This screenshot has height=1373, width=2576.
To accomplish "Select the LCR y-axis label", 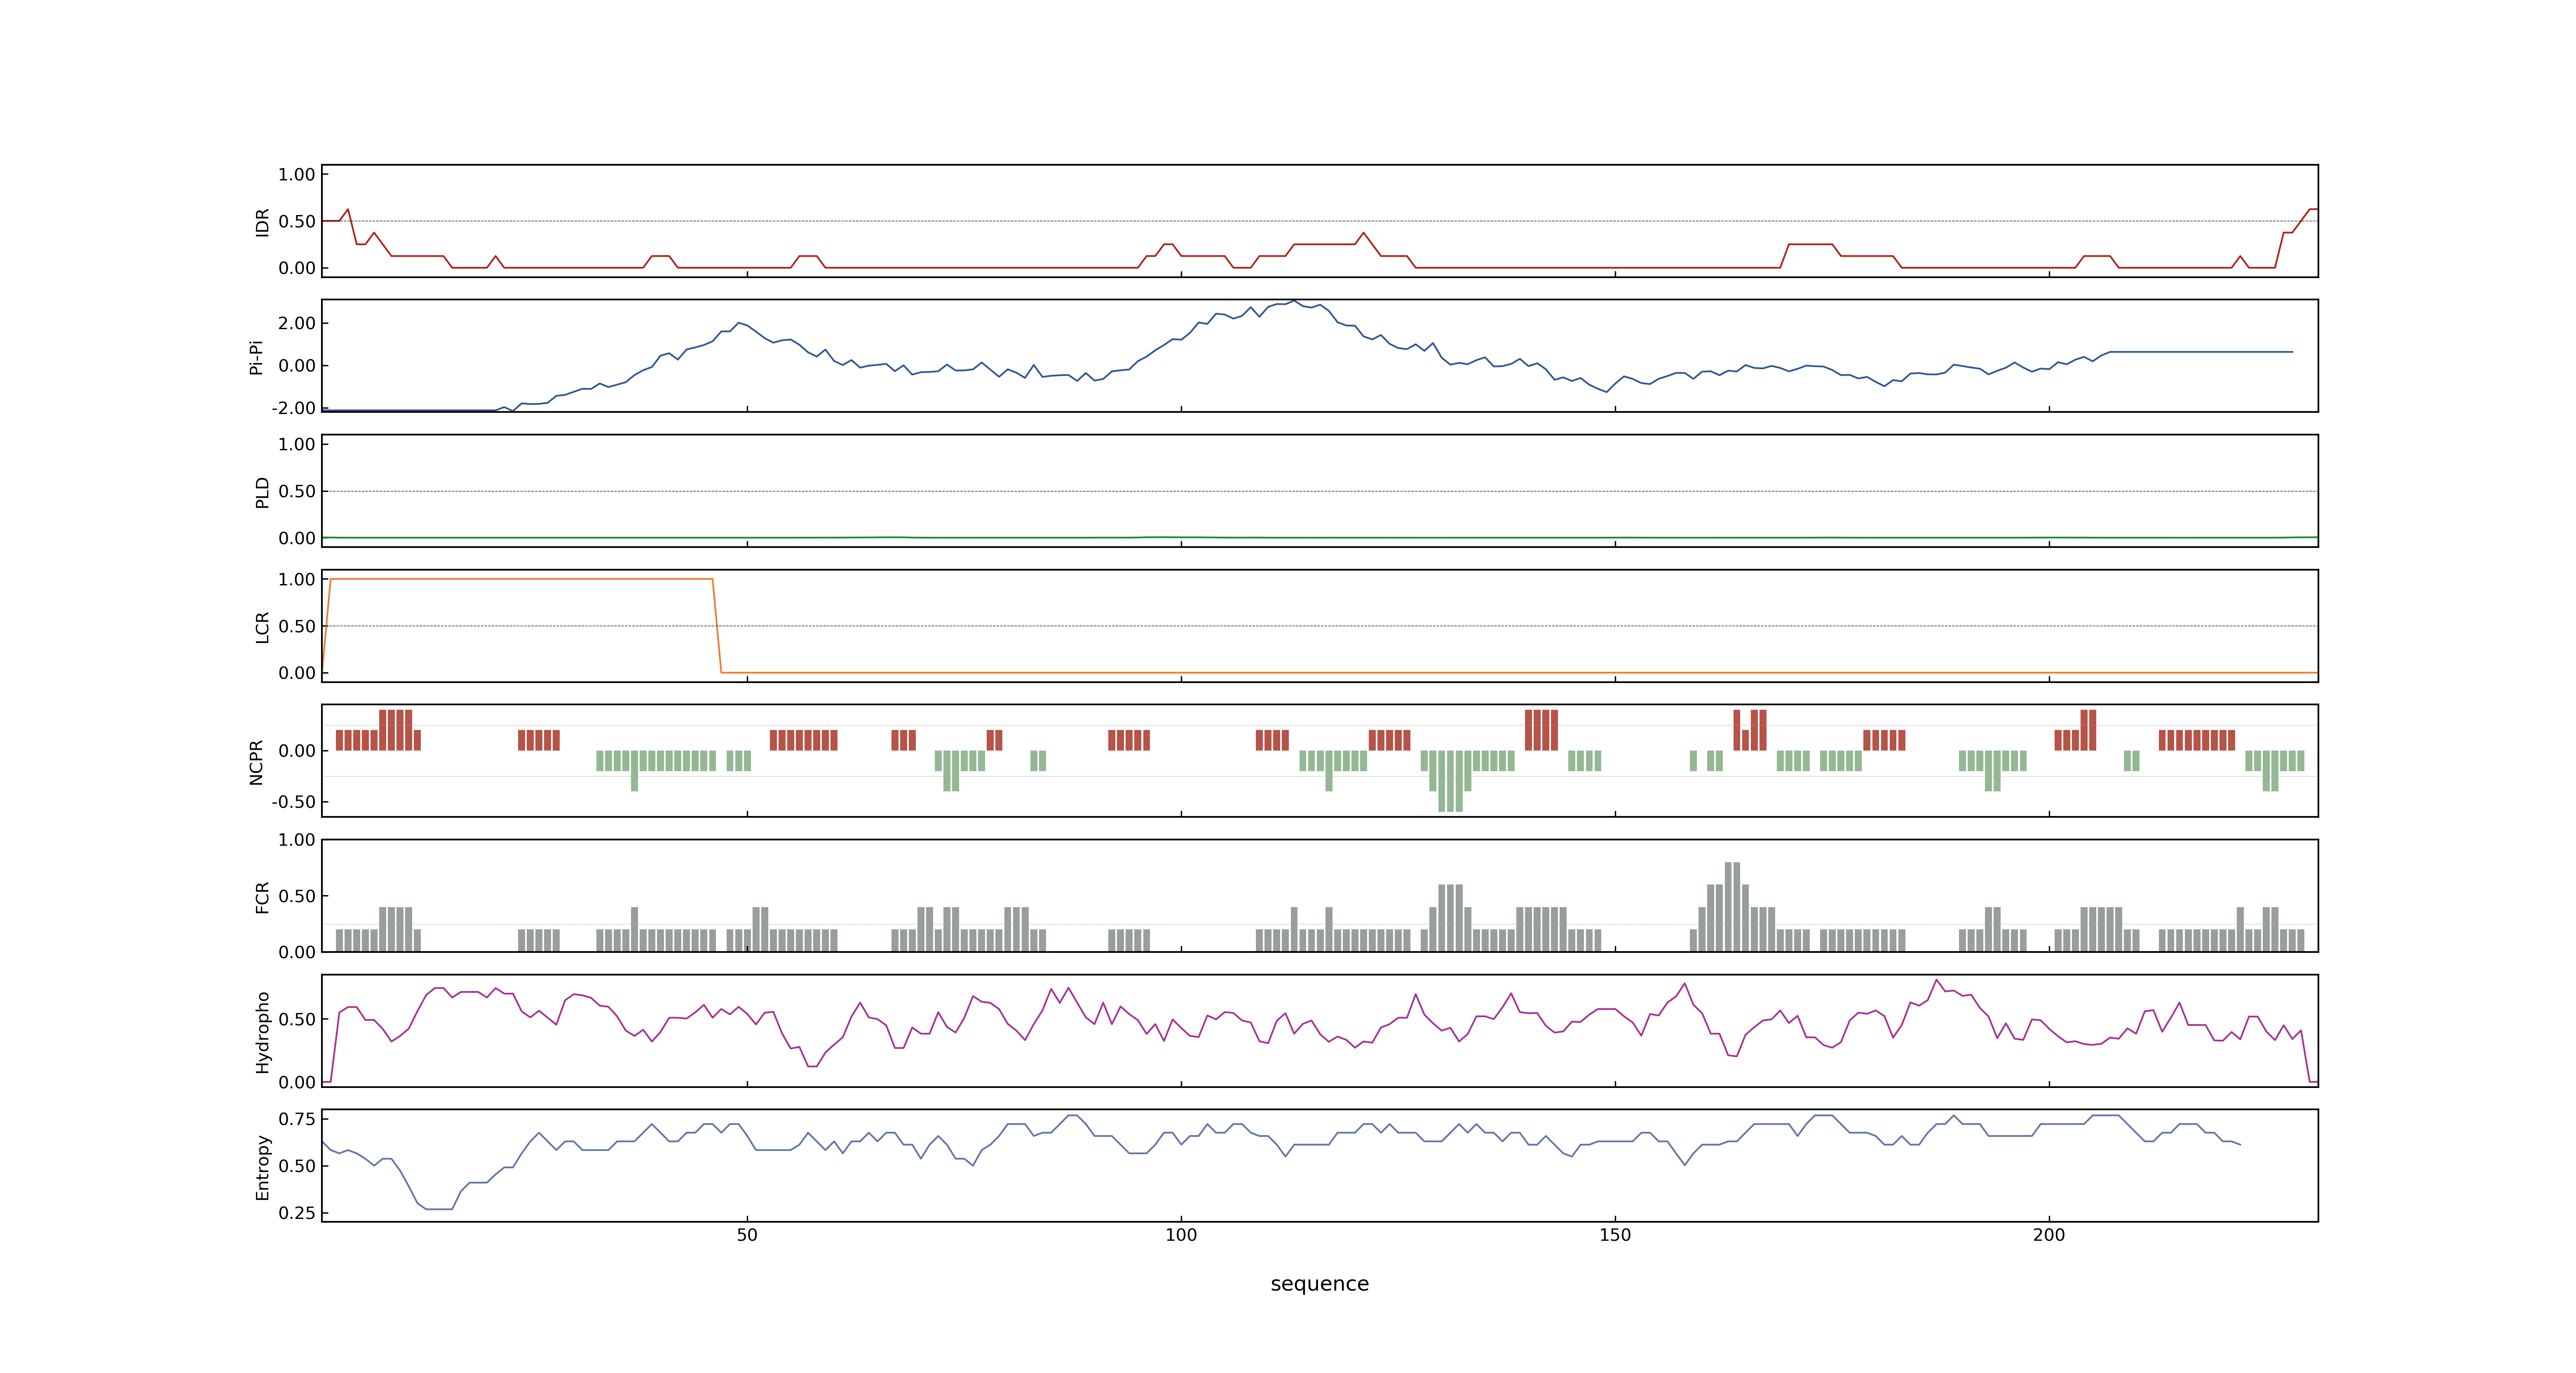I will click(262, 627).
